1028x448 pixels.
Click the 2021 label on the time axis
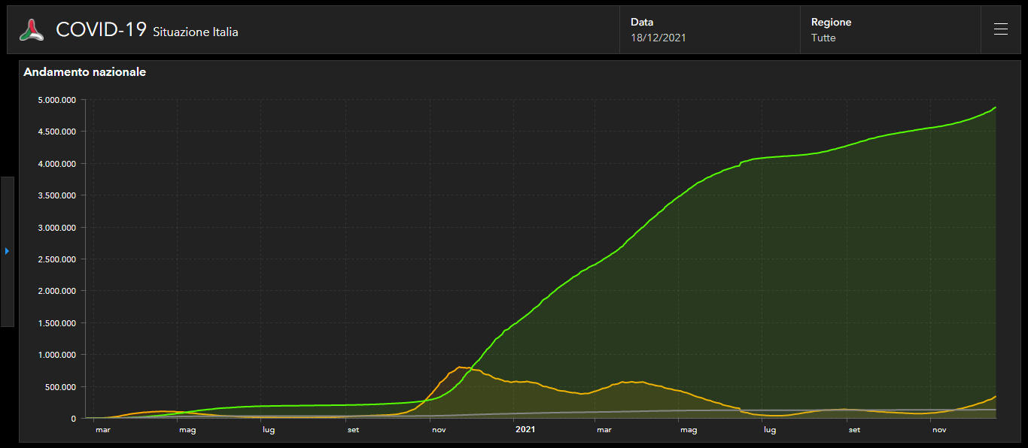coord(525,429)
